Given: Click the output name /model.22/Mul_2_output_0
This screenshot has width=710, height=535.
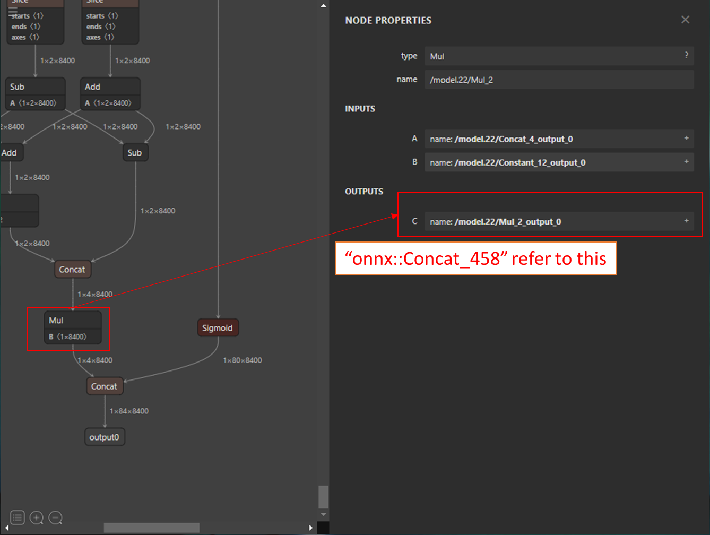Looking at the screenshot, I should coord(508,221).
